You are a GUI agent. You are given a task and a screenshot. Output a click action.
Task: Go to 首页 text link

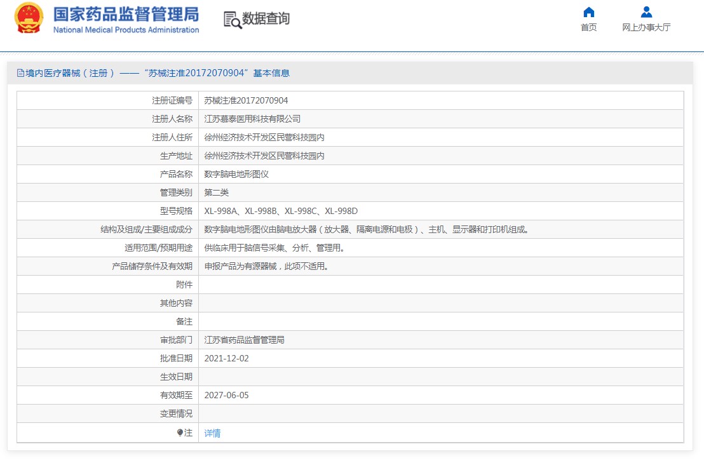(x=588, y=27)
